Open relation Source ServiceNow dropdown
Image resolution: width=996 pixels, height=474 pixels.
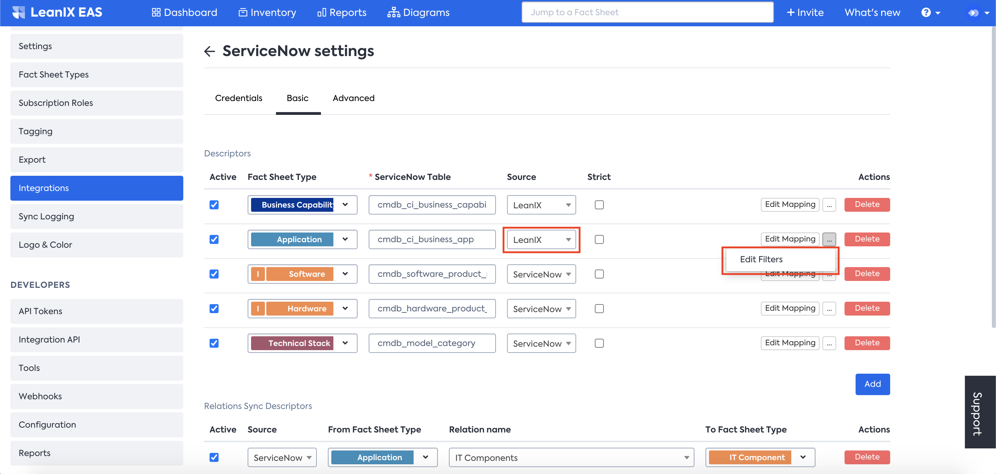(282, 457)
